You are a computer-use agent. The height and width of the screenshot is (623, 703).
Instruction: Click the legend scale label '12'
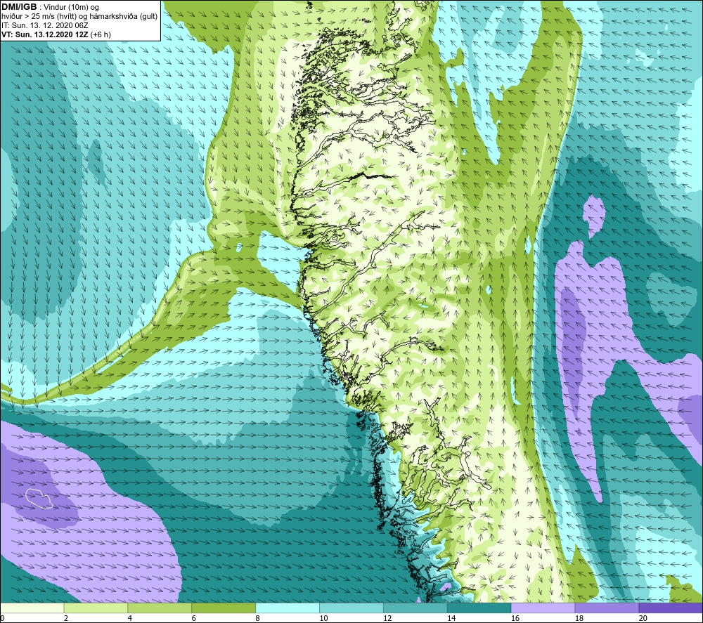tap(387, 618)
